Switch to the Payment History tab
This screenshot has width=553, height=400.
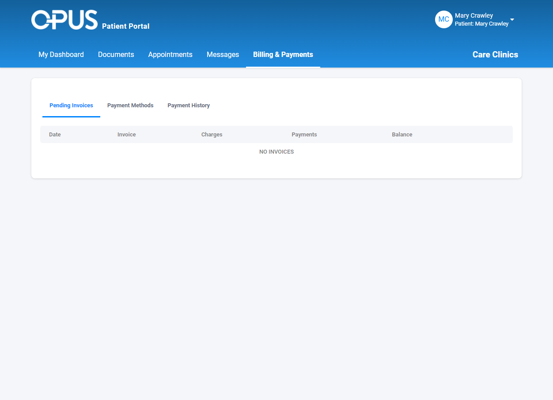tap(189, 106)
